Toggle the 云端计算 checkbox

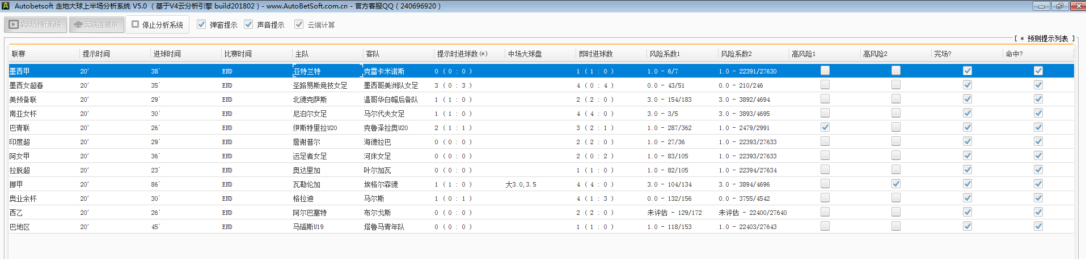(x=299, y=24)
